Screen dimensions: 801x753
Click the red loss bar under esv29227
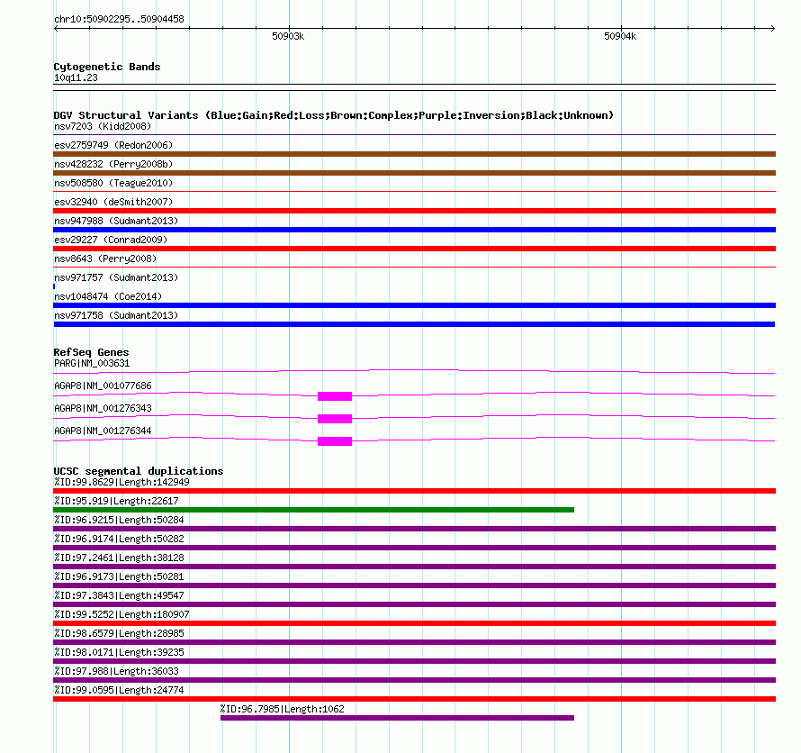pyautogui.click(x=414, y=249)
